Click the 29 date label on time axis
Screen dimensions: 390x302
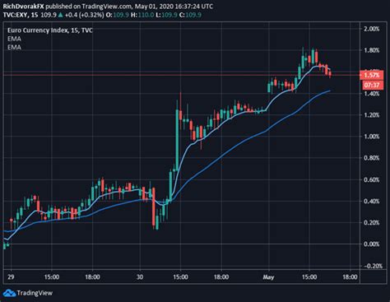(x=11, y=277)
